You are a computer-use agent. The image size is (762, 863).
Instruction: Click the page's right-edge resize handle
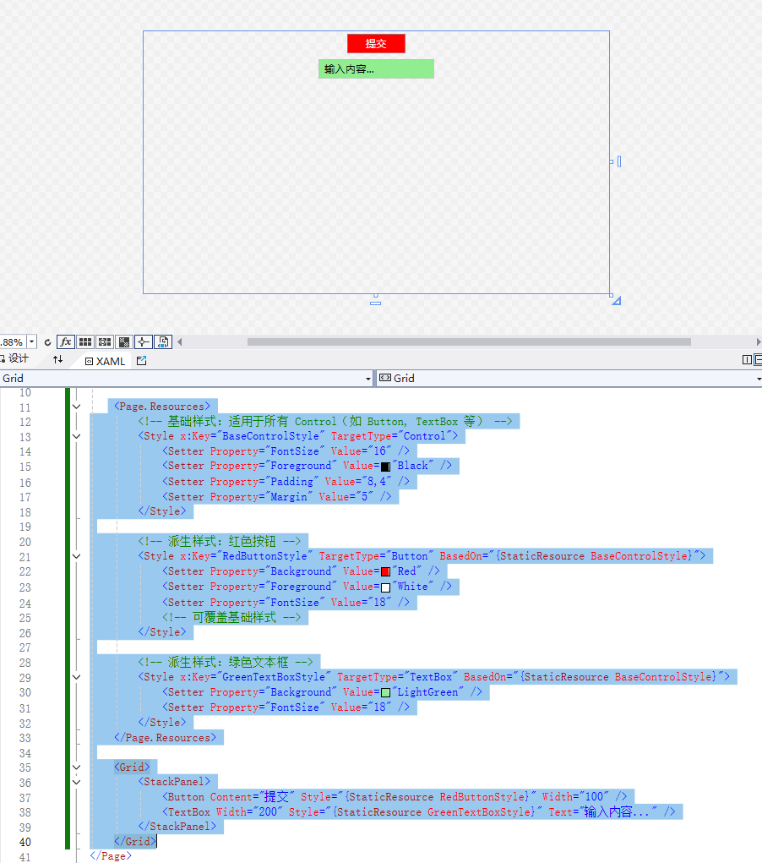coord(619,161)
